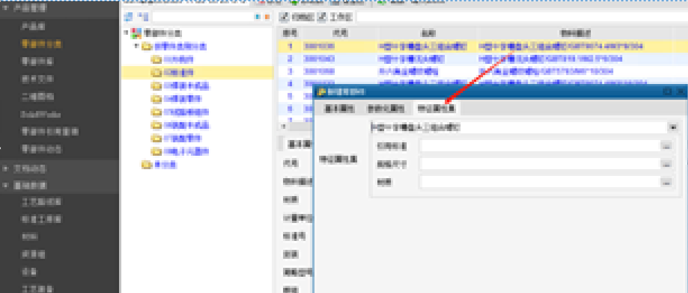Click the 引用标准 input field in the dialog
Image resolution: width=688 pixels, height=293 pixels.
tap(540, 146)
